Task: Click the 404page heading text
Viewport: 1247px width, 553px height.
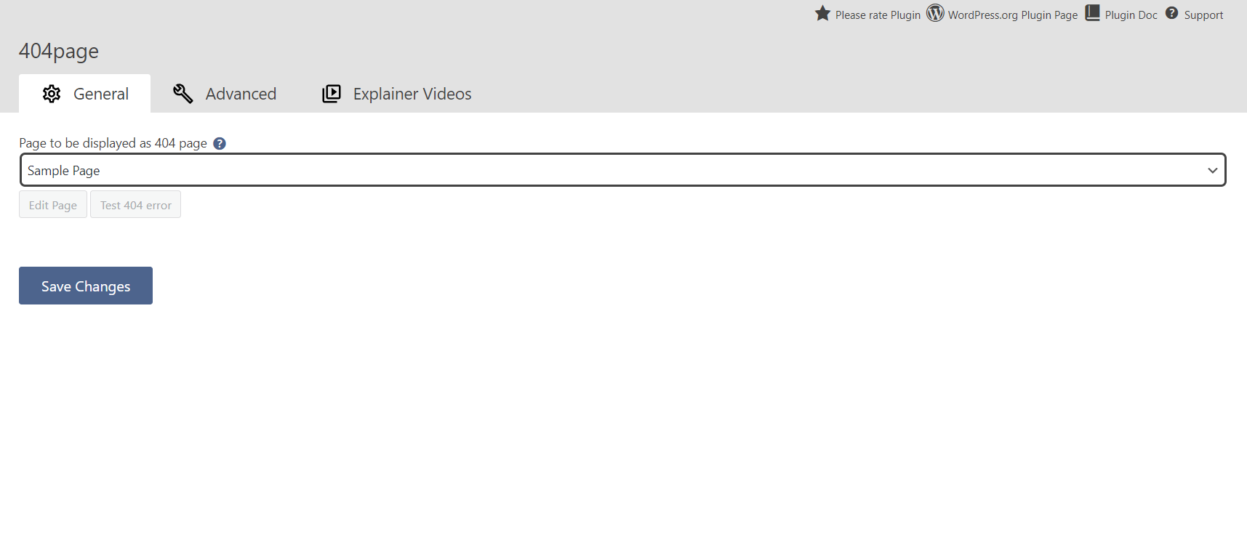Action: 59,52
